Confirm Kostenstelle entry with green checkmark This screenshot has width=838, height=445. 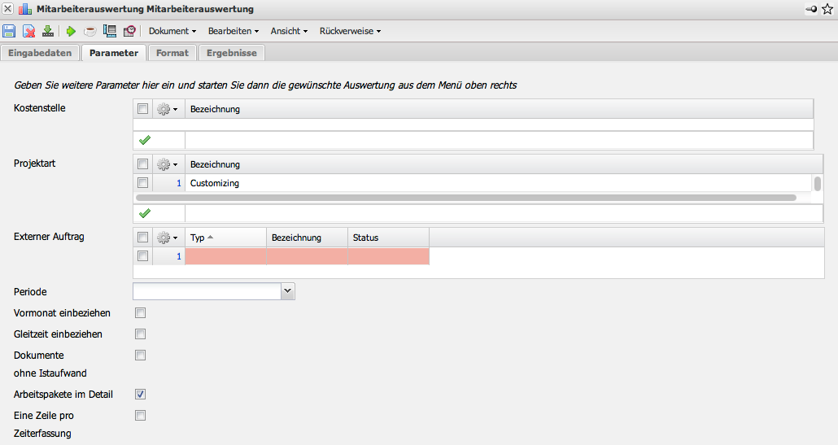click(x=144, y=140)
